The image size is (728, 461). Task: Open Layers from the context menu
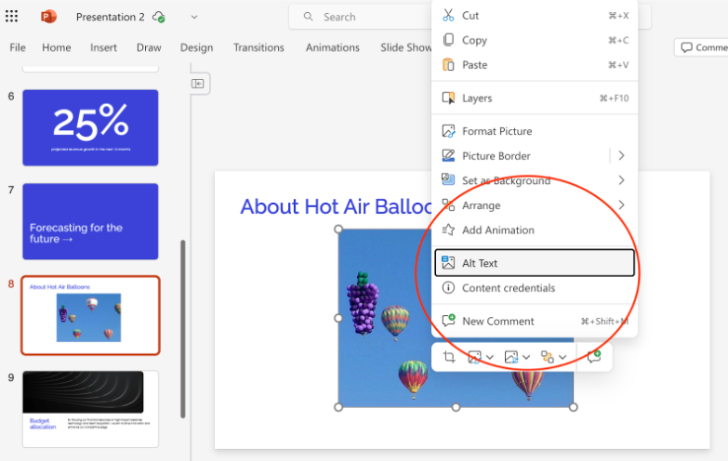[535, 98]
